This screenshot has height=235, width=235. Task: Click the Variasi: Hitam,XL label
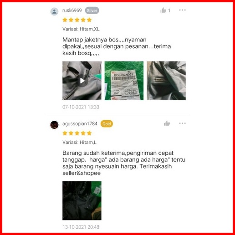tap(81, 29)
